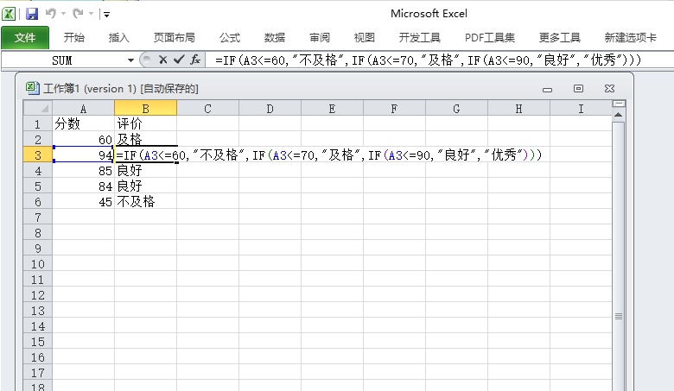The width and height of the screenshot is (674, 391).
Task: Redo the last action
Action: pos(78,14)
